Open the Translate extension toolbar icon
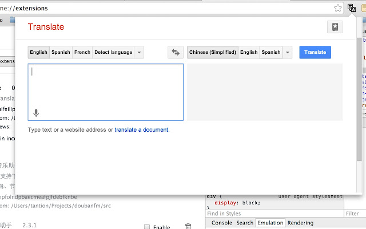Viewport: 366px width, 229px height. (351, 8)
